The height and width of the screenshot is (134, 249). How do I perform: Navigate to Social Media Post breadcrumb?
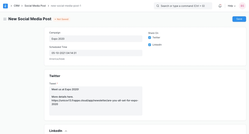pos(35,6)
